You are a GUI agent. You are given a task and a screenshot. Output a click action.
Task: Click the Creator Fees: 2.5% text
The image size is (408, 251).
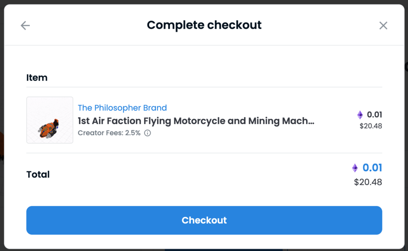pyautogui.click(x=109, y=133)
